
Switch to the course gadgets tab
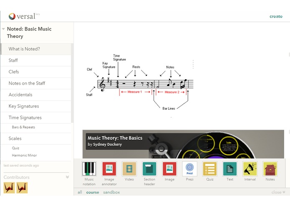tap(93, 192)
